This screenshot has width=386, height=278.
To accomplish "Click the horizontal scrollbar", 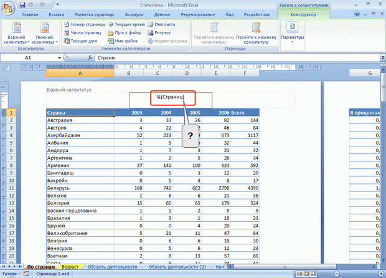I will 285,267.
